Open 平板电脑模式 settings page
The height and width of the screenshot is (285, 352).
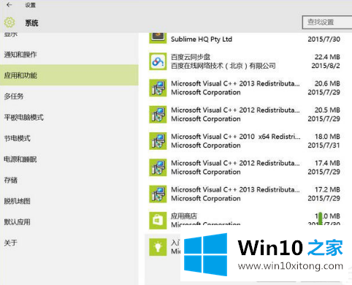coord(23,117)
